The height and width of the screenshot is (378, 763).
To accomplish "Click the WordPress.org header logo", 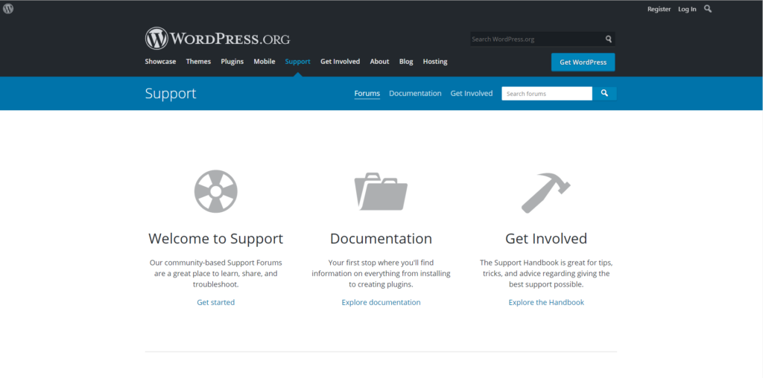I will click(218, 39).
